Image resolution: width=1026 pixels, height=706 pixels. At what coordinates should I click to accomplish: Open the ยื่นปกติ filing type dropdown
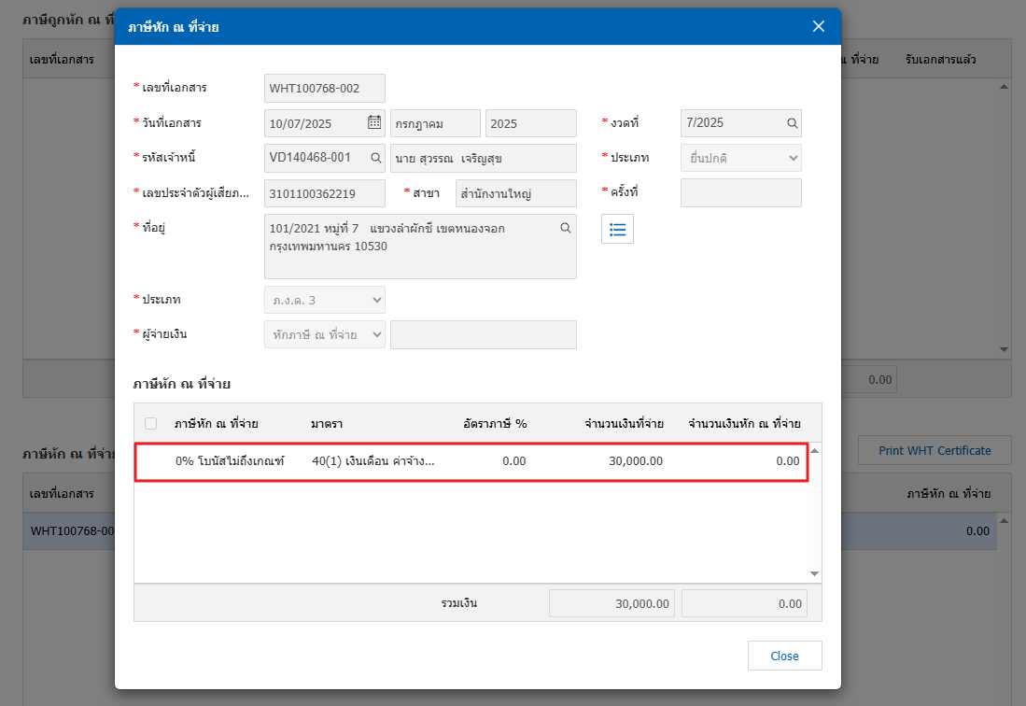[740, 158]
